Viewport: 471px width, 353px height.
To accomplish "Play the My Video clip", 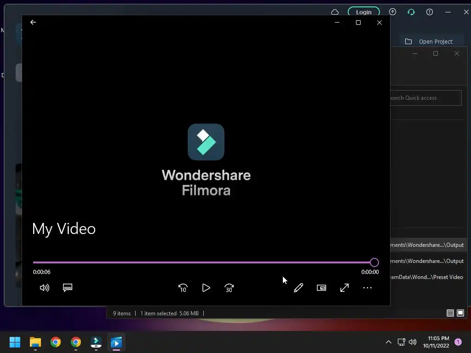I will pos(206,288).
